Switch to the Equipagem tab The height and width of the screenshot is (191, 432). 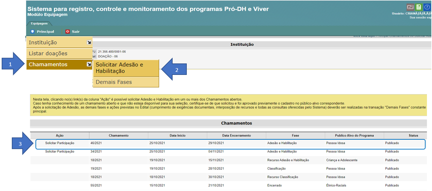point(39,24)
